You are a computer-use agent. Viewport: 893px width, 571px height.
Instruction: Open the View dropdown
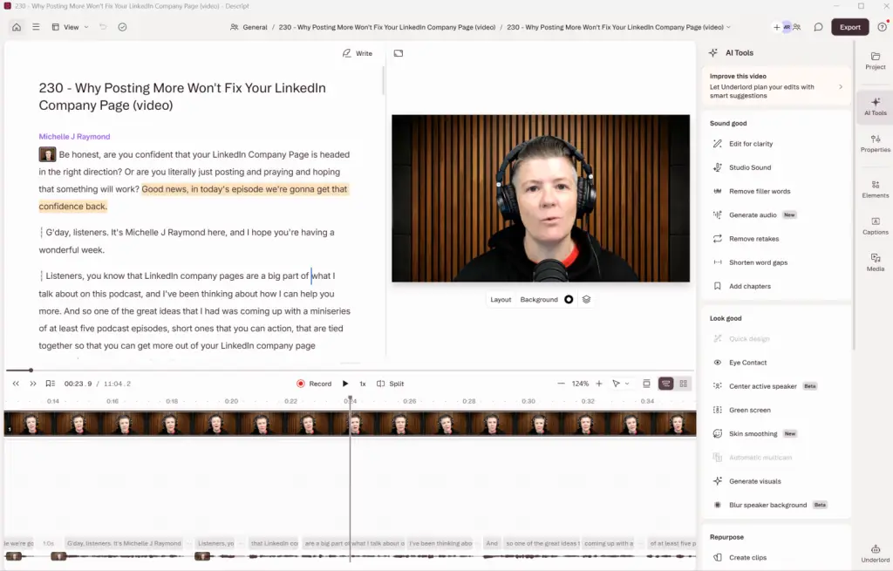point(70,27)
